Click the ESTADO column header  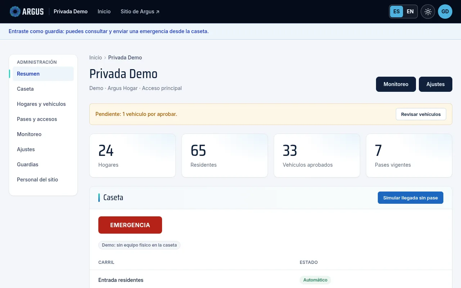click(x=309, y=262)
